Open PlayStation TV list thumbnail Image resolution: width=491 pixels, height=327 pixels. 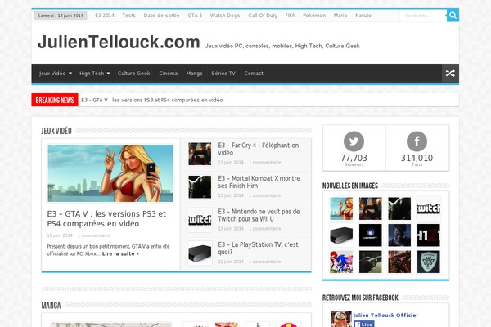click(200, 253)
